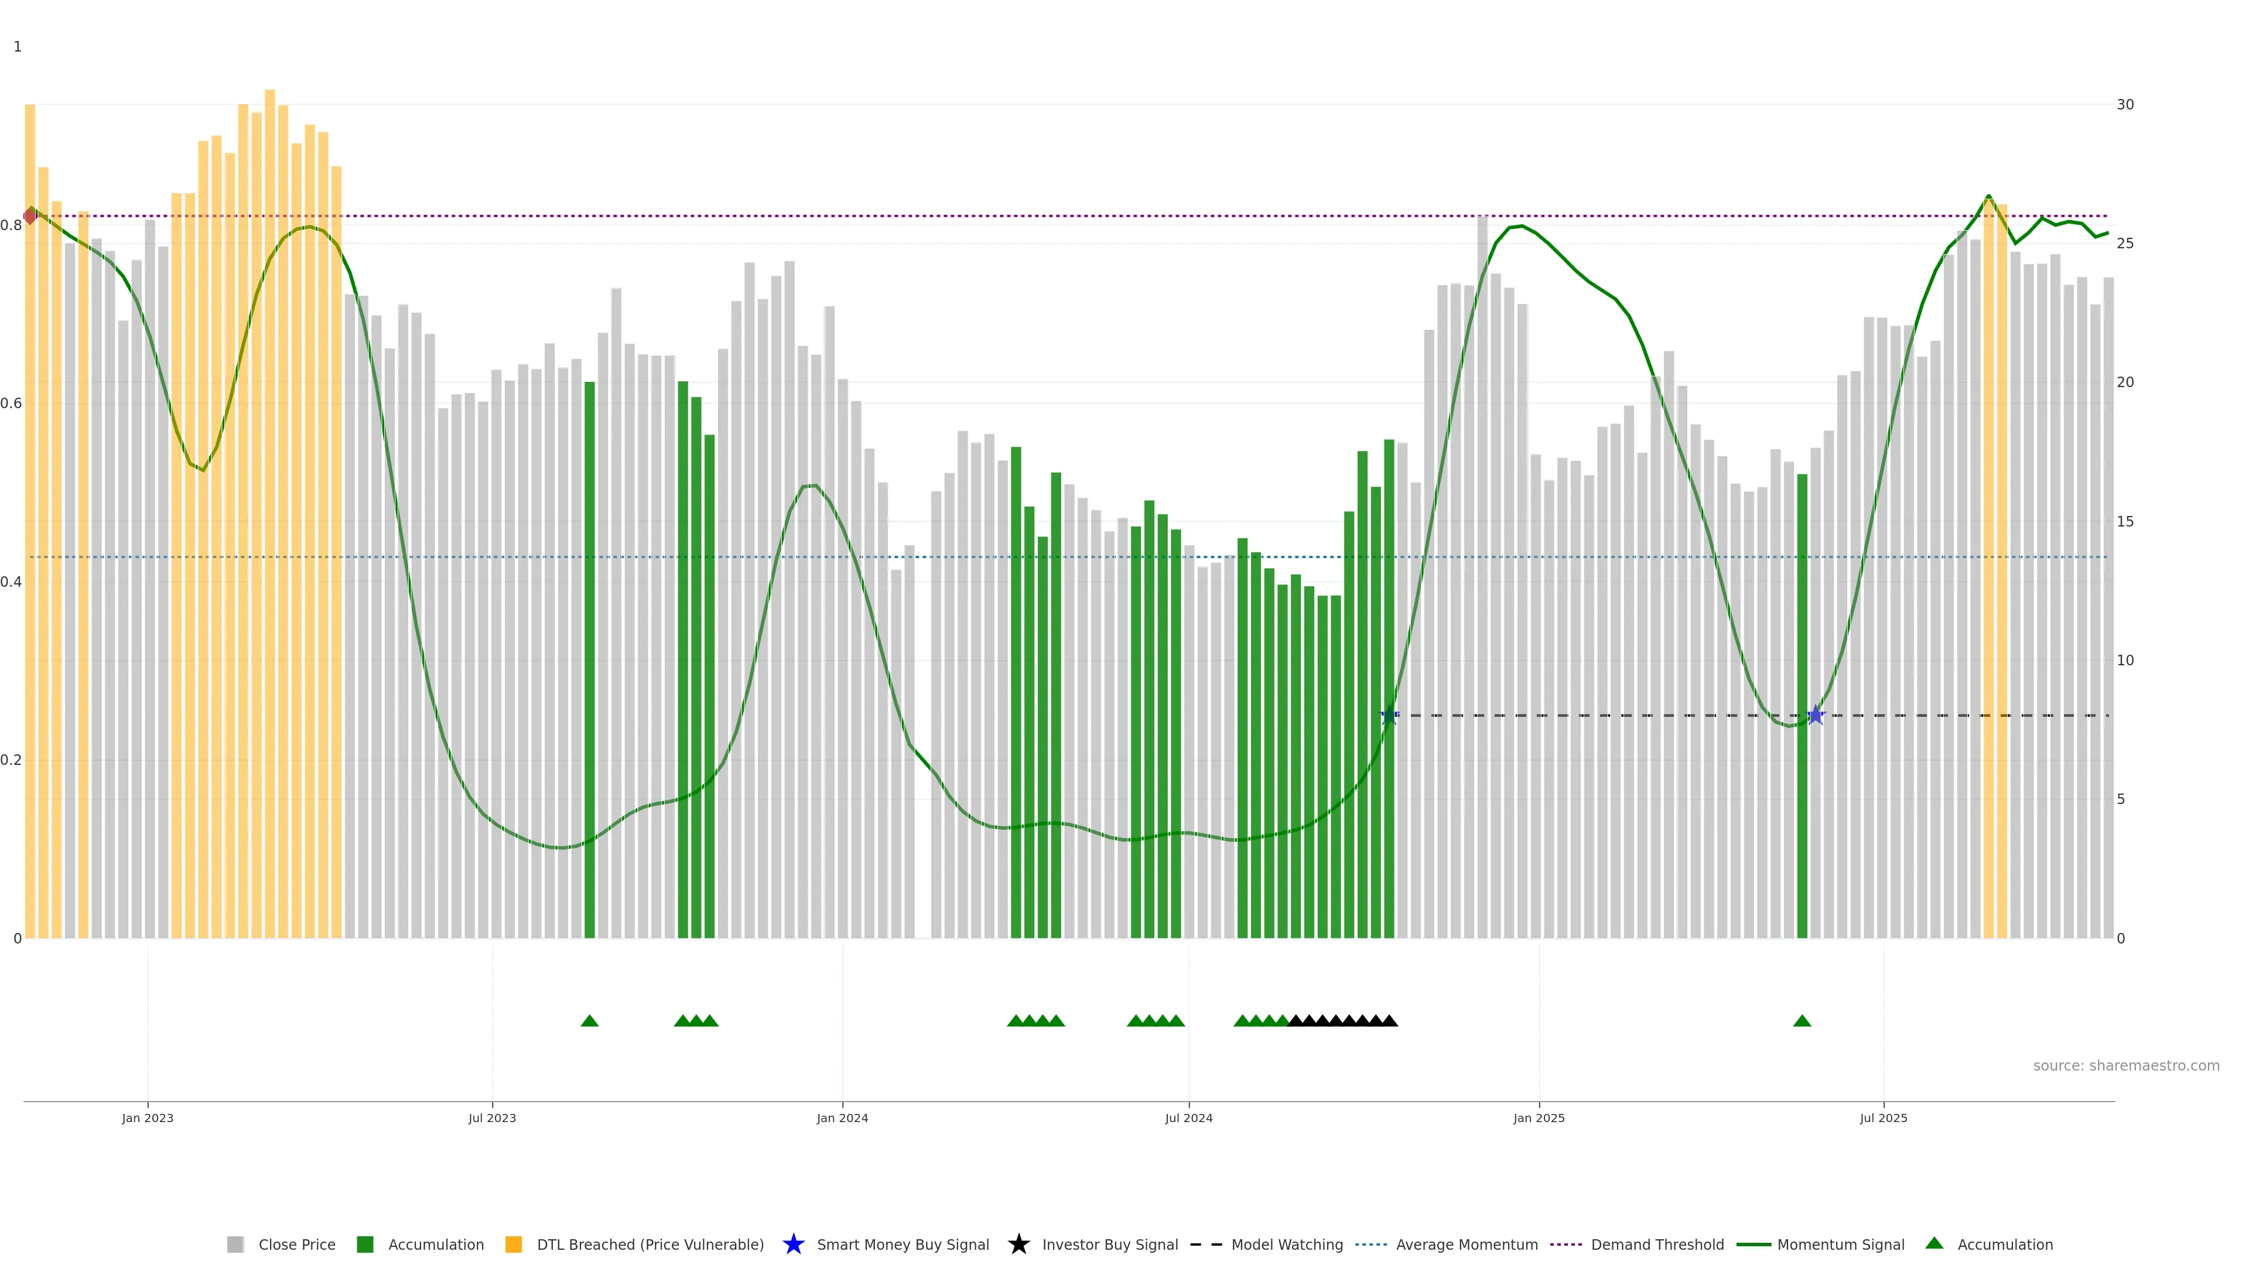This screenshot has width=2249, height=1265.
Task: Toggle DTL Breached (Price Vulnerable) legend entry
Action: click(x=650, y=1245)
